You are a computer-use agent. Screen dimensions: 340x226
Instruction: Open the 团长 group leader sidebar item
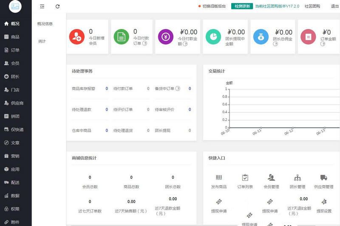(x=12, y=77)
